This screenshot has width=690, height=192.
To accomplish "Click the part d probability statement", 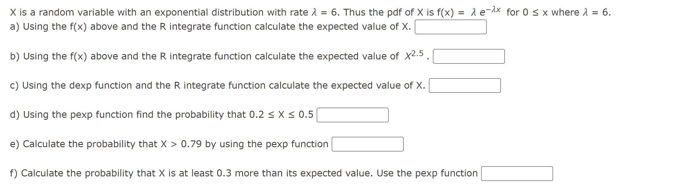I will 162,114.
